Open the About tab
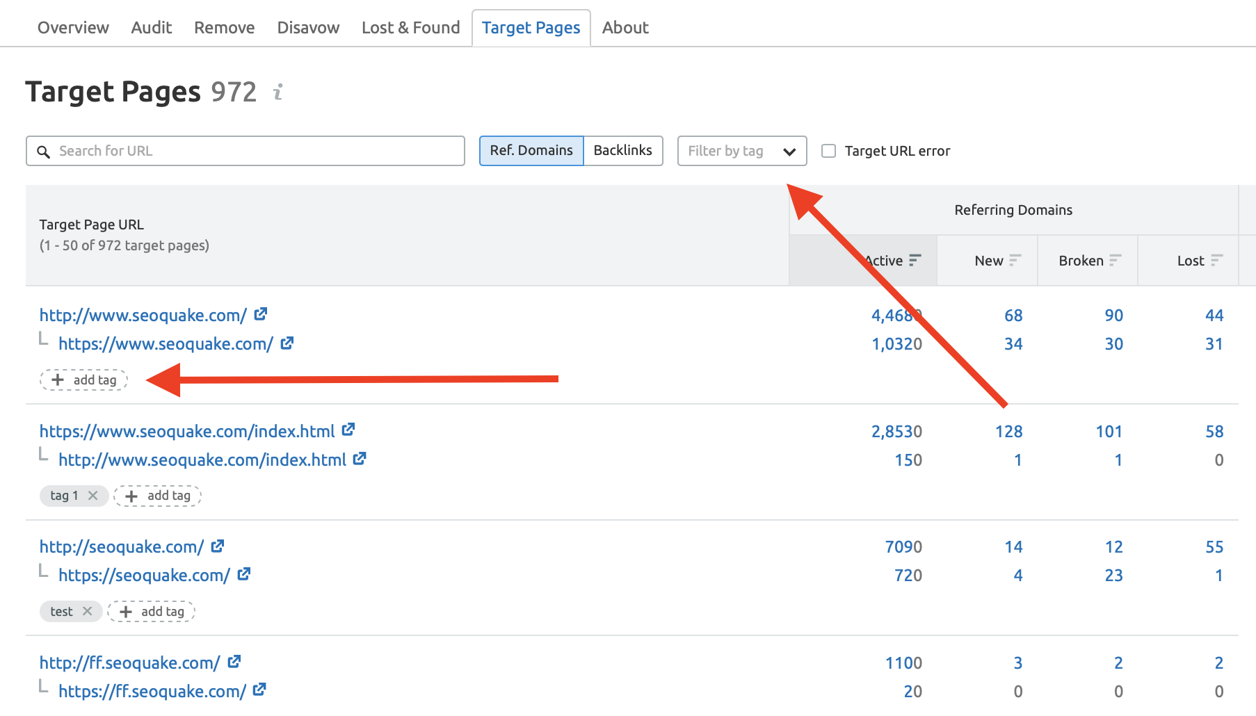The image size is (1256, 716). (625, 28)
